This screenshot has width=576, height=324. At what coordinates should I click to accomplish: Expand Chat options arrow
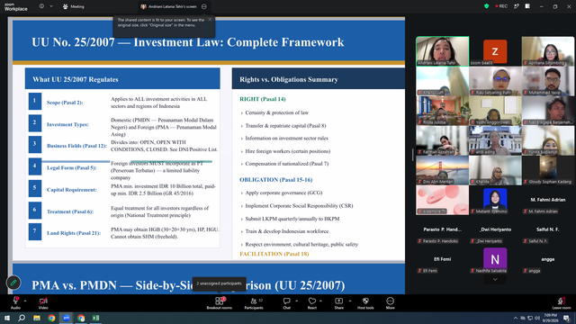pyautogui.click(x=296, y=301)
